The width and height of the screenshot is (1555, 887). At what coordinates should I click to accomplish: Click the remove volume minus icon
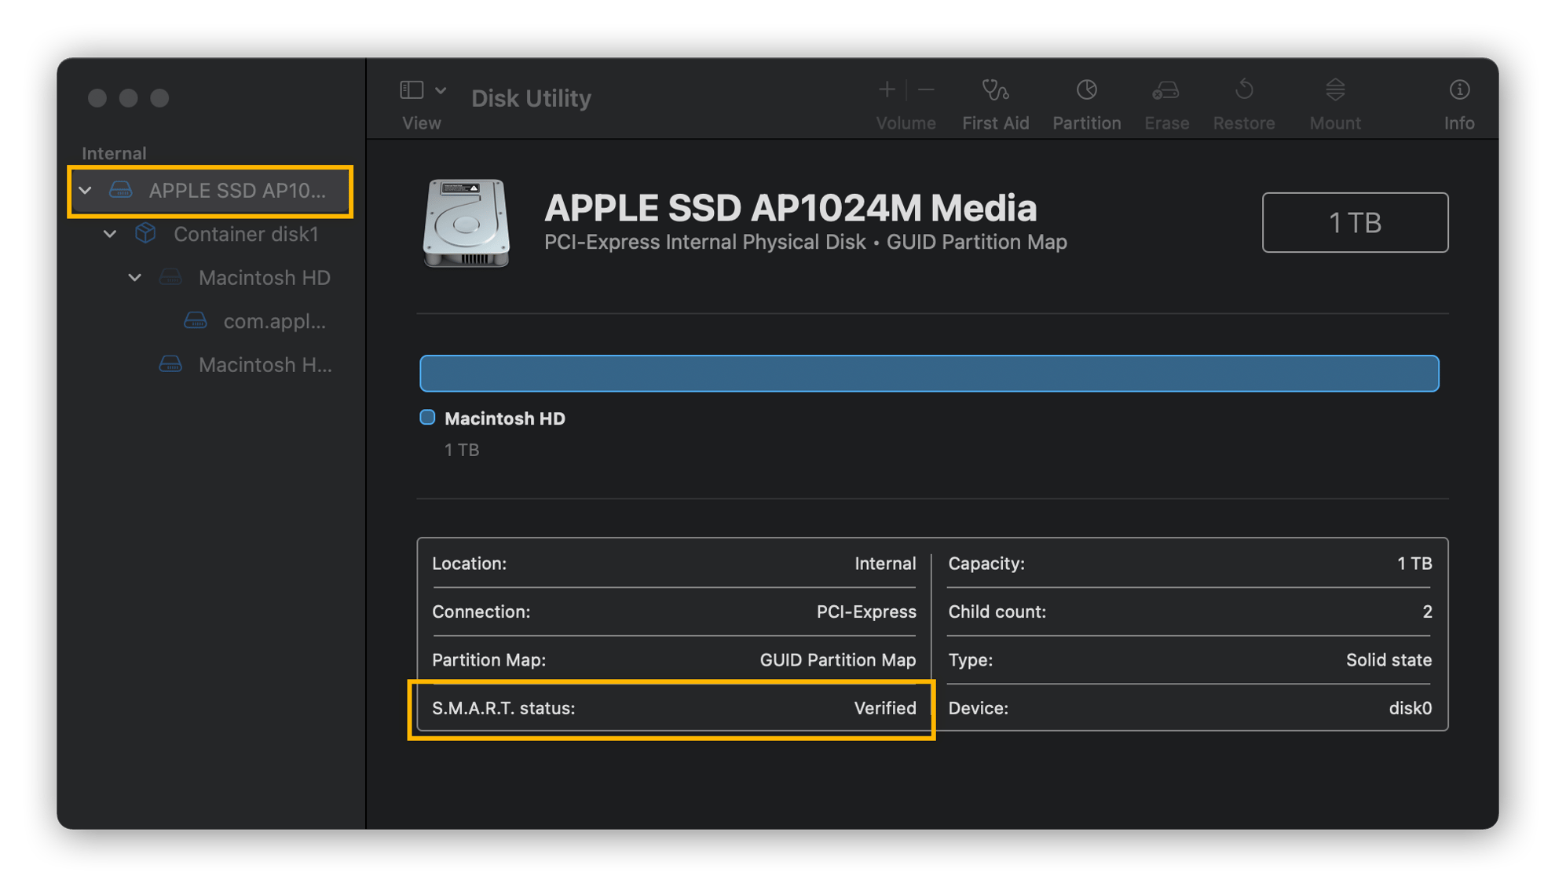(x=926, y=90)
